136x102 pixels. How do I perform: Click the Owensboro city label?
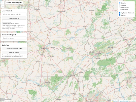(x=37, y=10)
